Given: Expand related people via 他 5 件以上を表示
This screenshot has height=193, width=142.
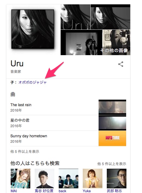Looking at the screenshot, I should (112, 164).
